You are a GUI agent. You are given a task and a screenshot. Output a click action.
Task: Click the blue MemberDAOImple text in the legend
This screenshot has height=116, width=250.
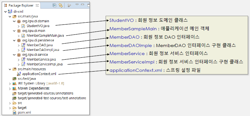pyautogui.click(x=130, y=45)
